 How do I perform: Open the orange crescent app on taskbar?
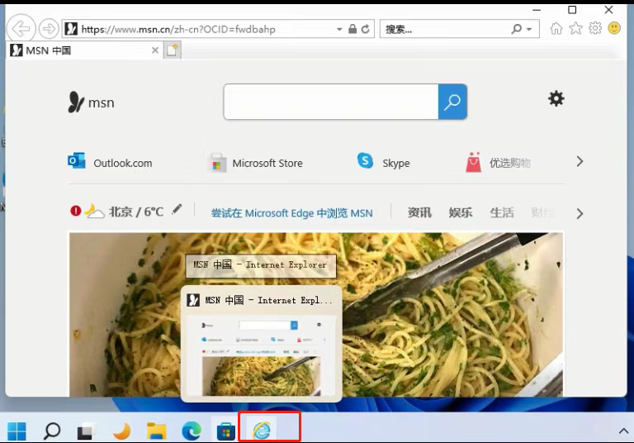click(x=121, y=431)
